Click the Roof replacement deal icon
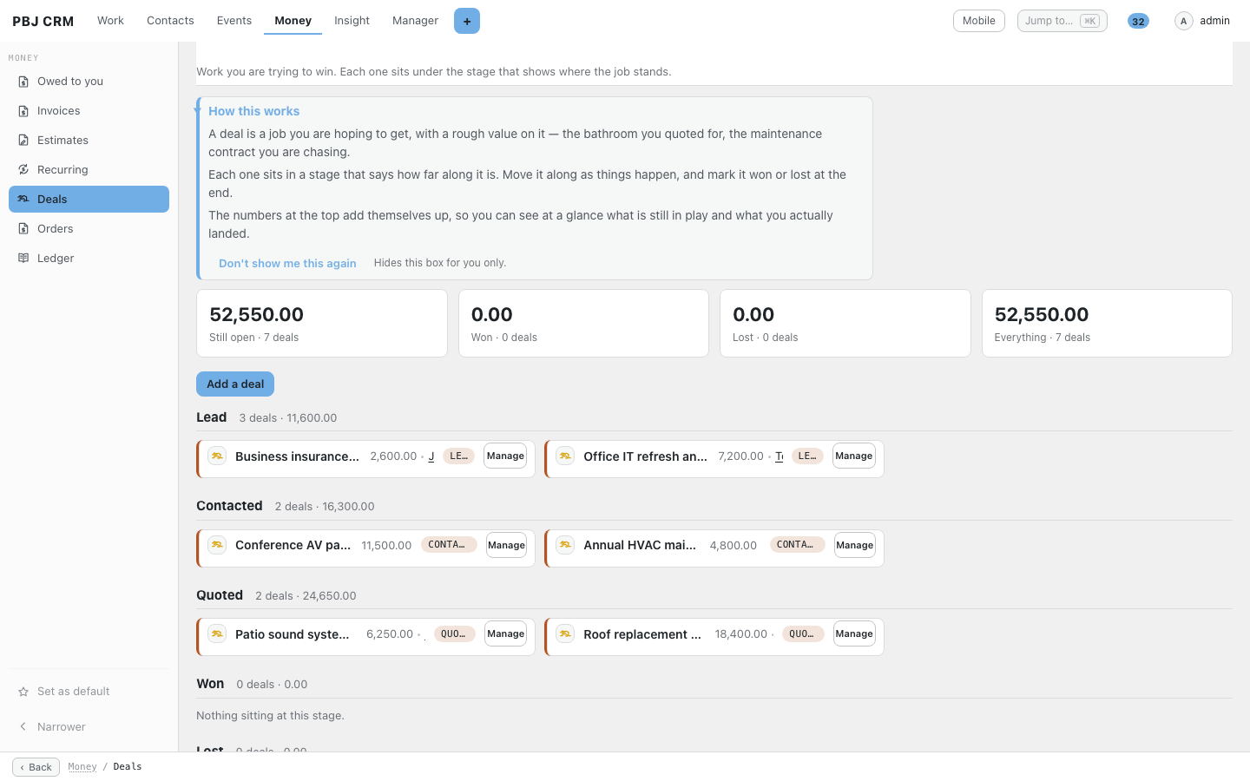The image size is (1250, 781). pyautogui.click(x=565, y=634)
